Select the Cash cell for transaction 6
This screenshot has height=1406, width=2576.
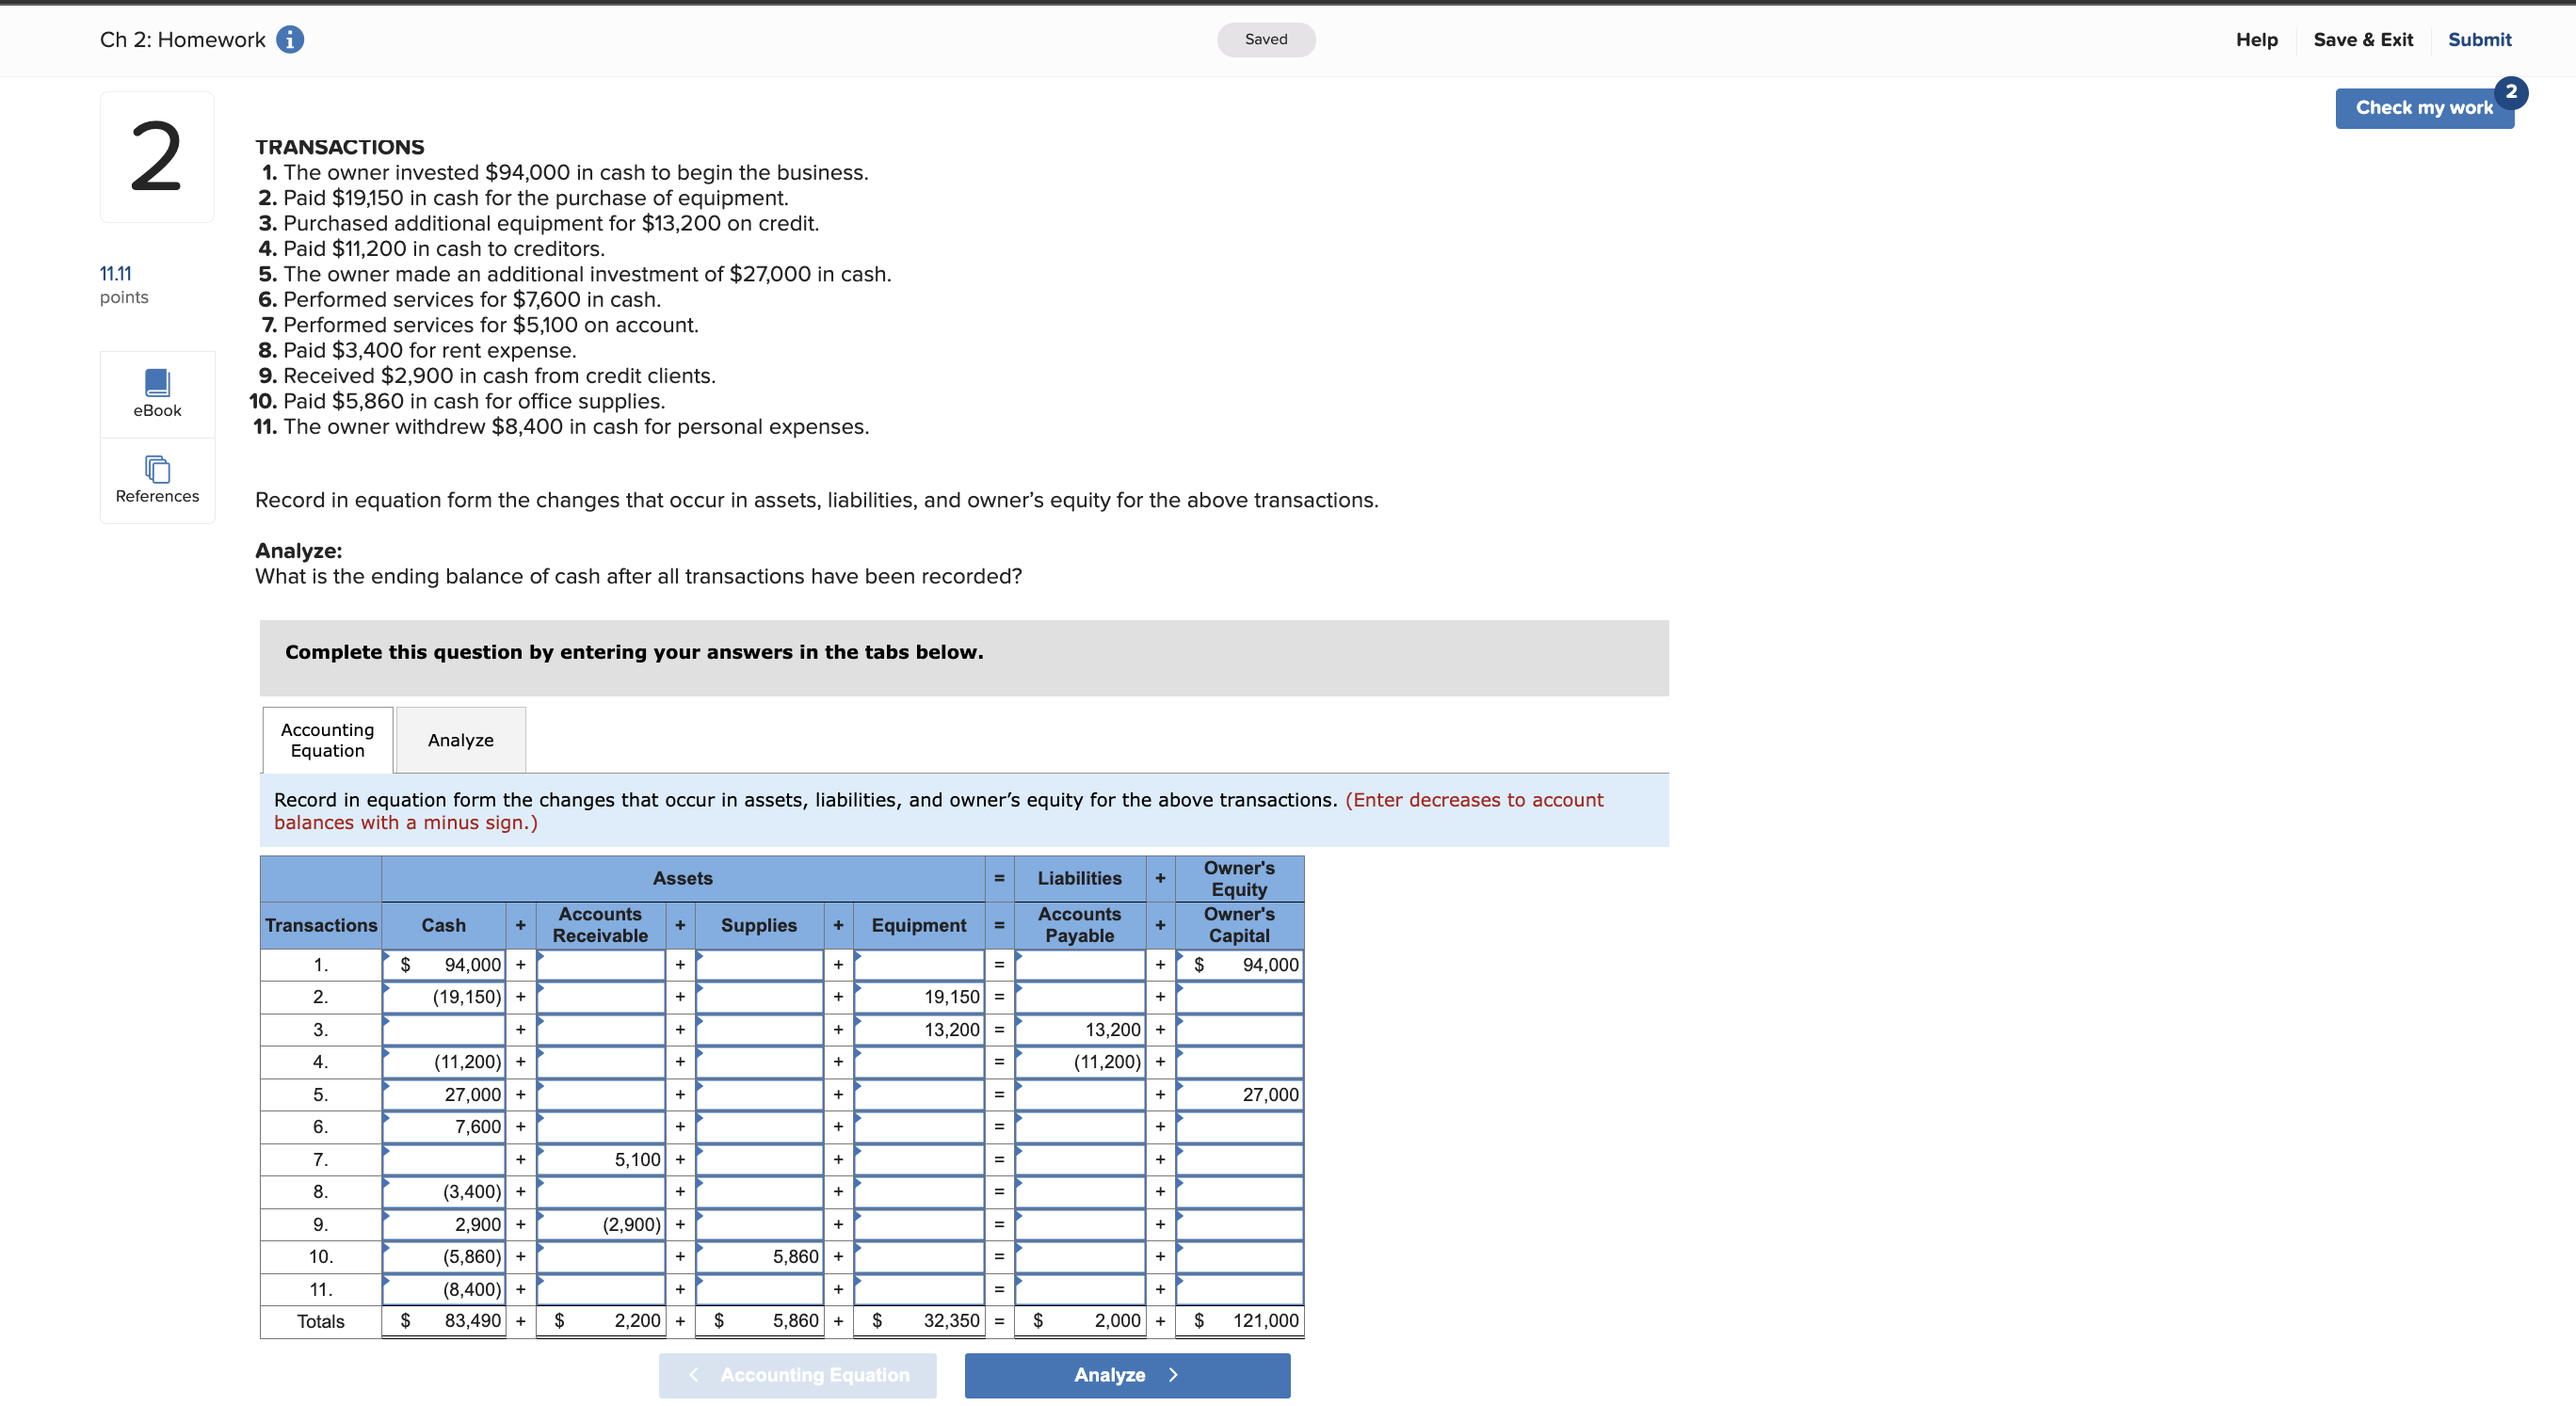[x=443, y=1126]
